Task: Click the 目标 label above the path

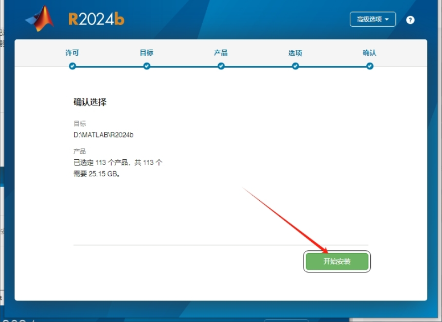Action: point(80,123)
